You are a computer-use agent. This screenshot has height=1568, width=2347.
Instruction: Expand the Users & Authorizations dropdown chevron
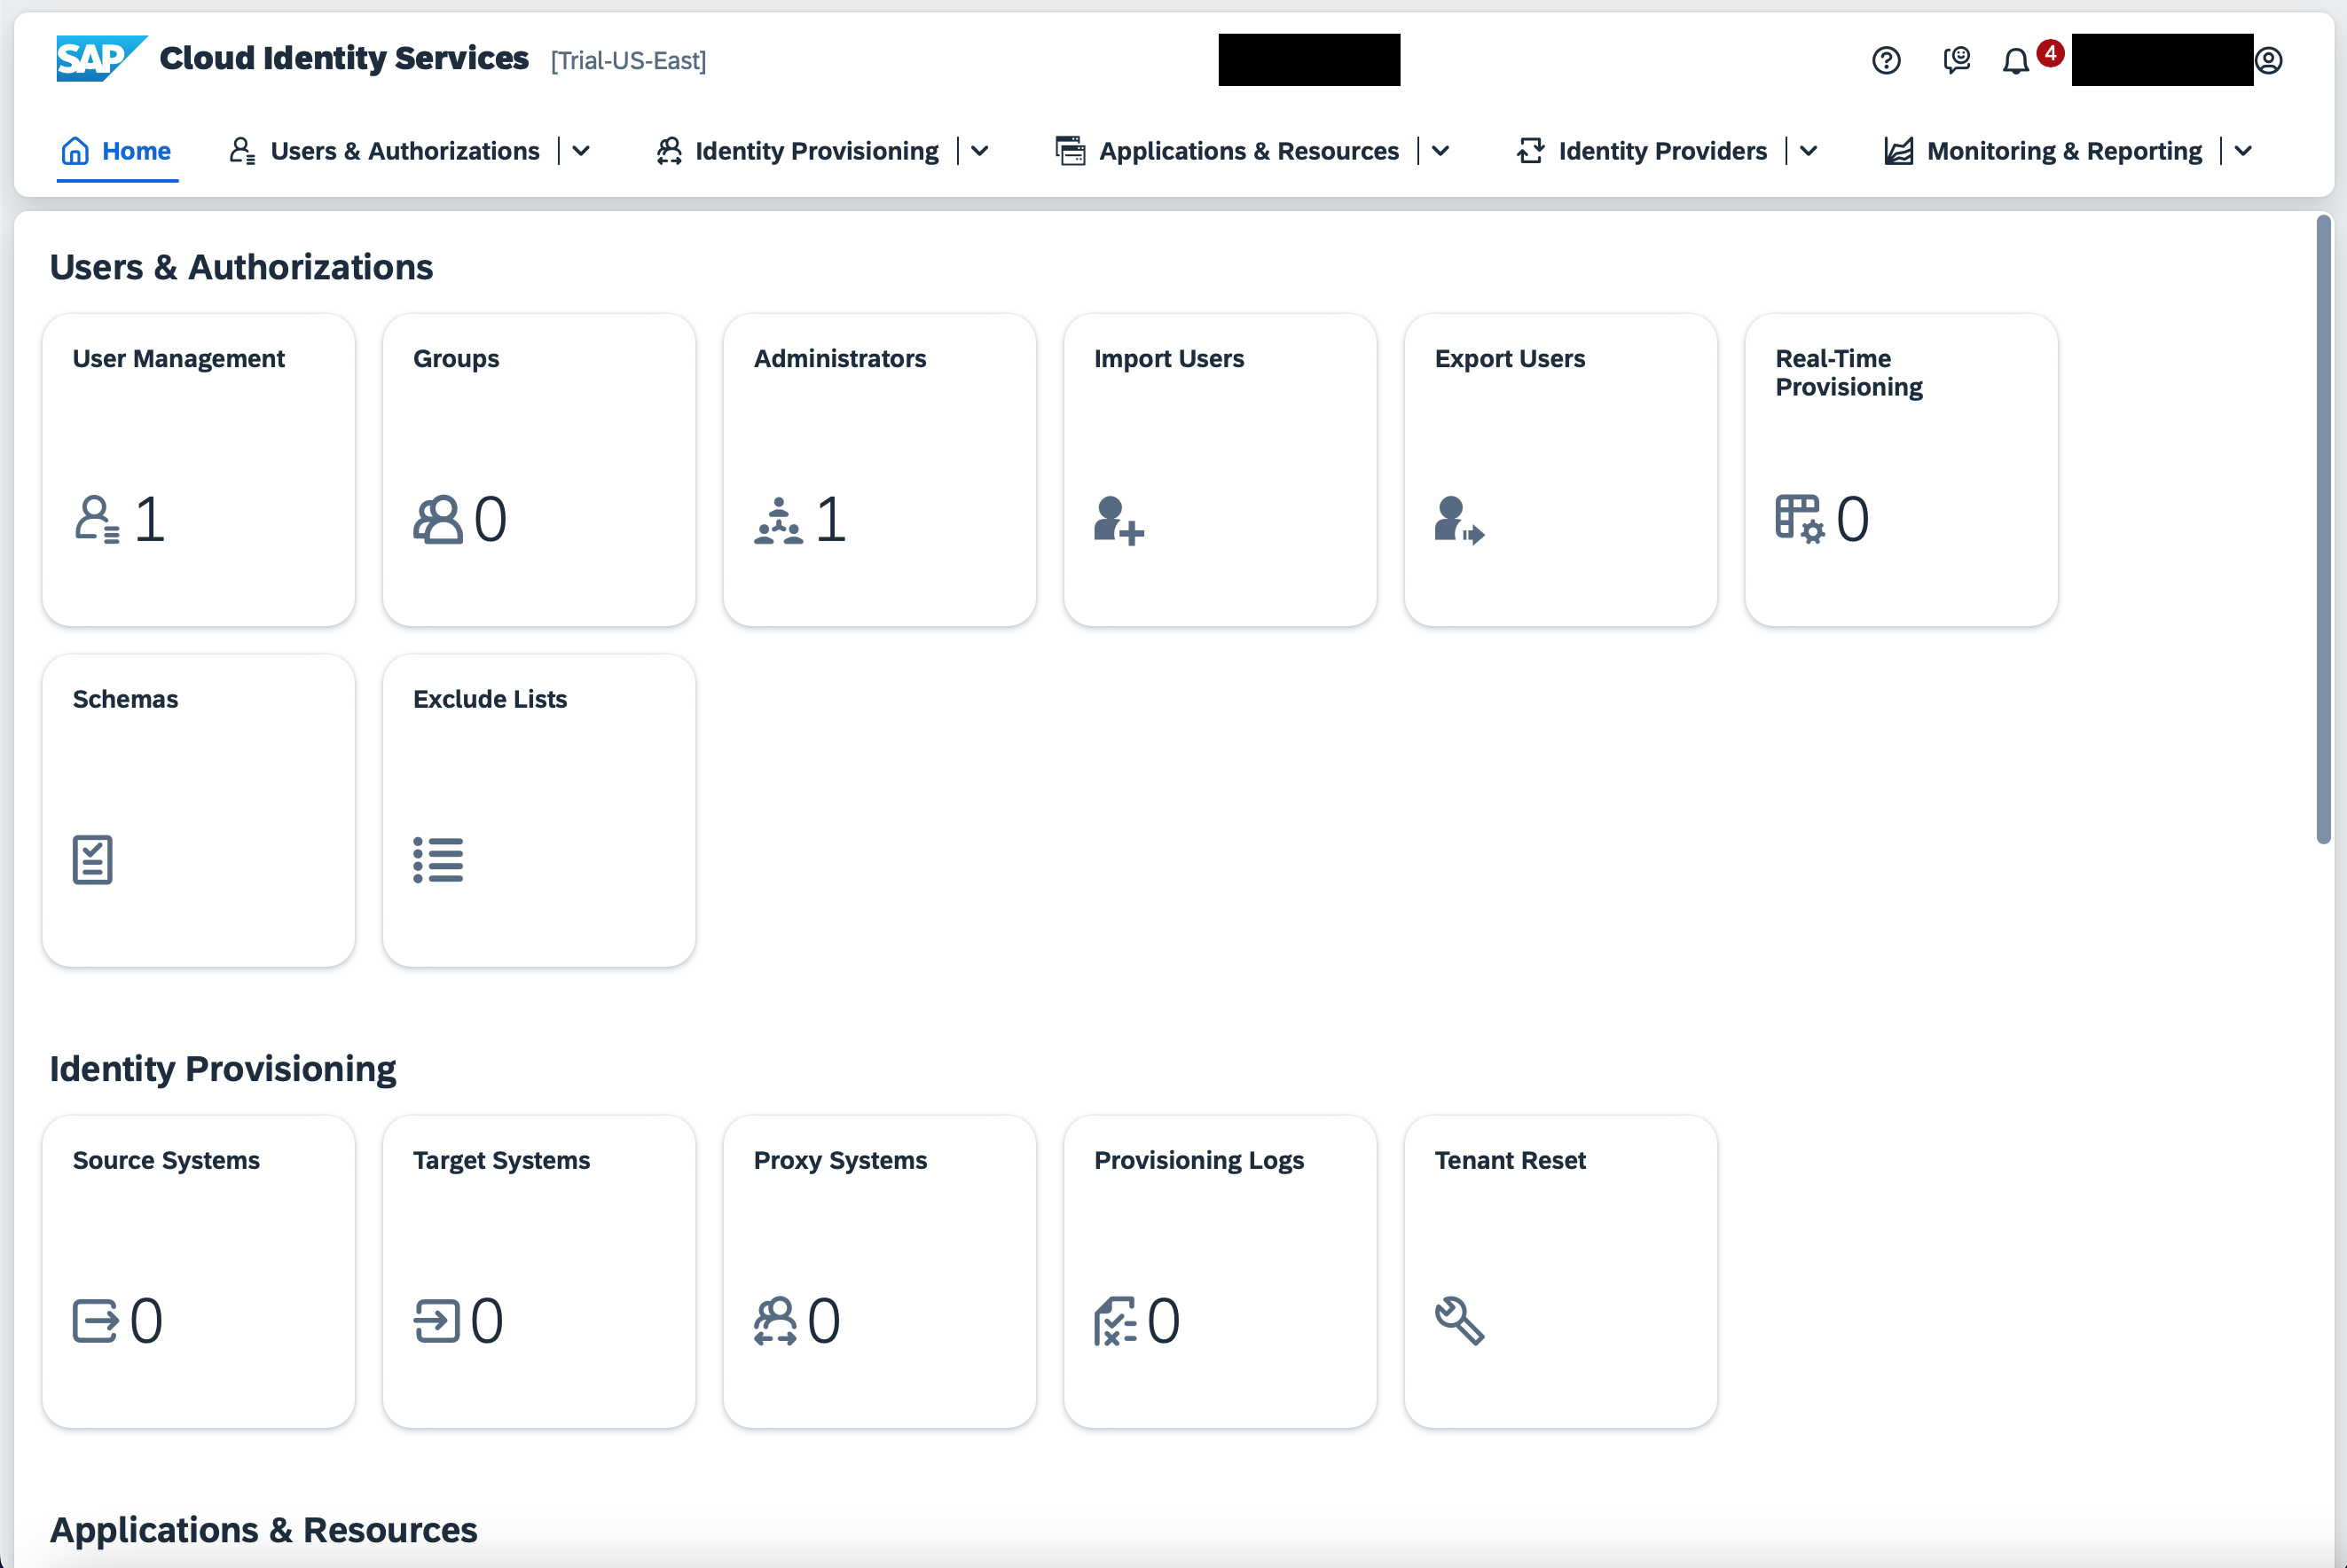[x=580, y=151]
